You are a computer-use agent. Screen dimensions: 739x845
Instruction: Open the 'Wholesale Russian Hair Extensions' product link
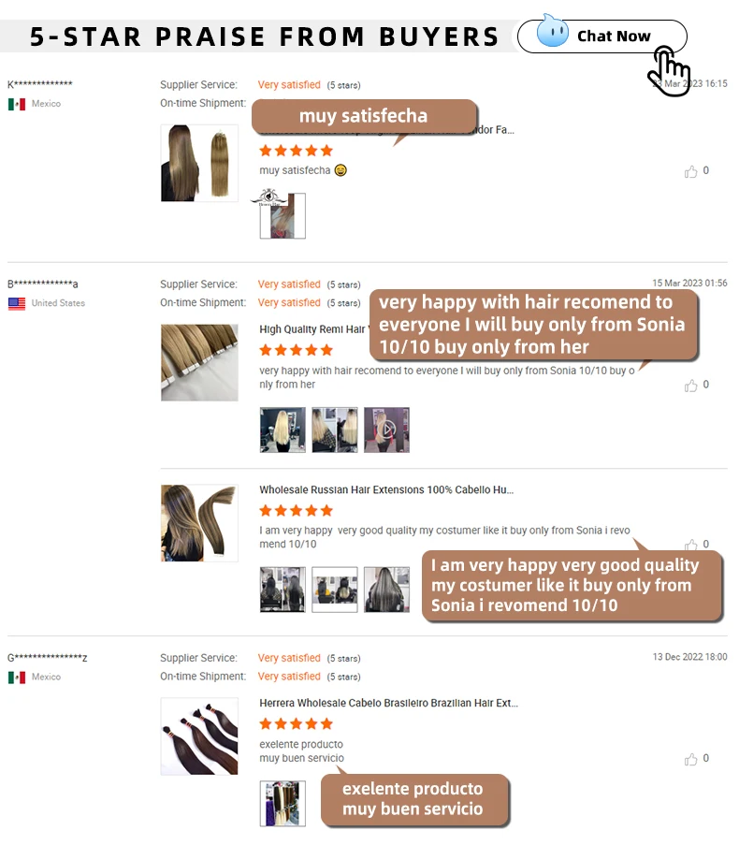click(x=386, y=489)
